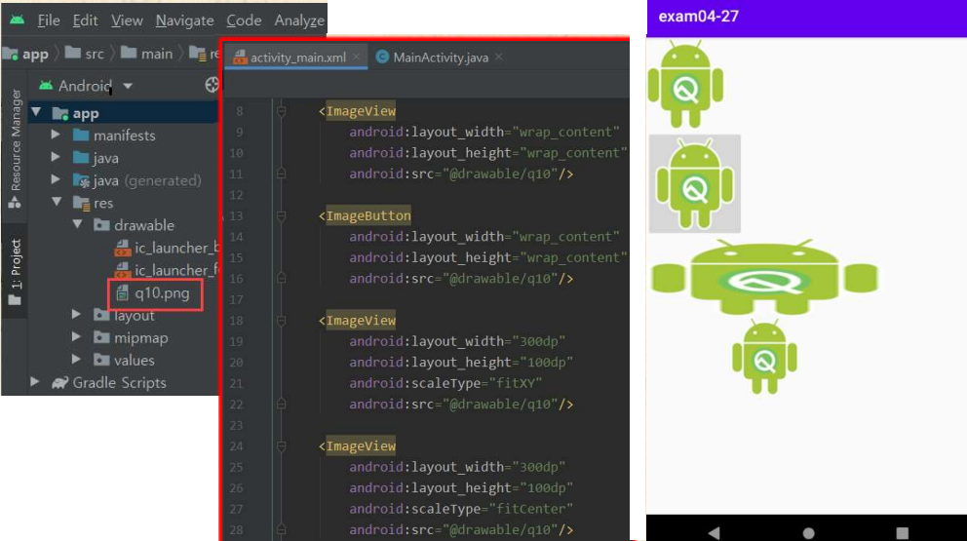Expand the java folder arrow

[56, 157]
